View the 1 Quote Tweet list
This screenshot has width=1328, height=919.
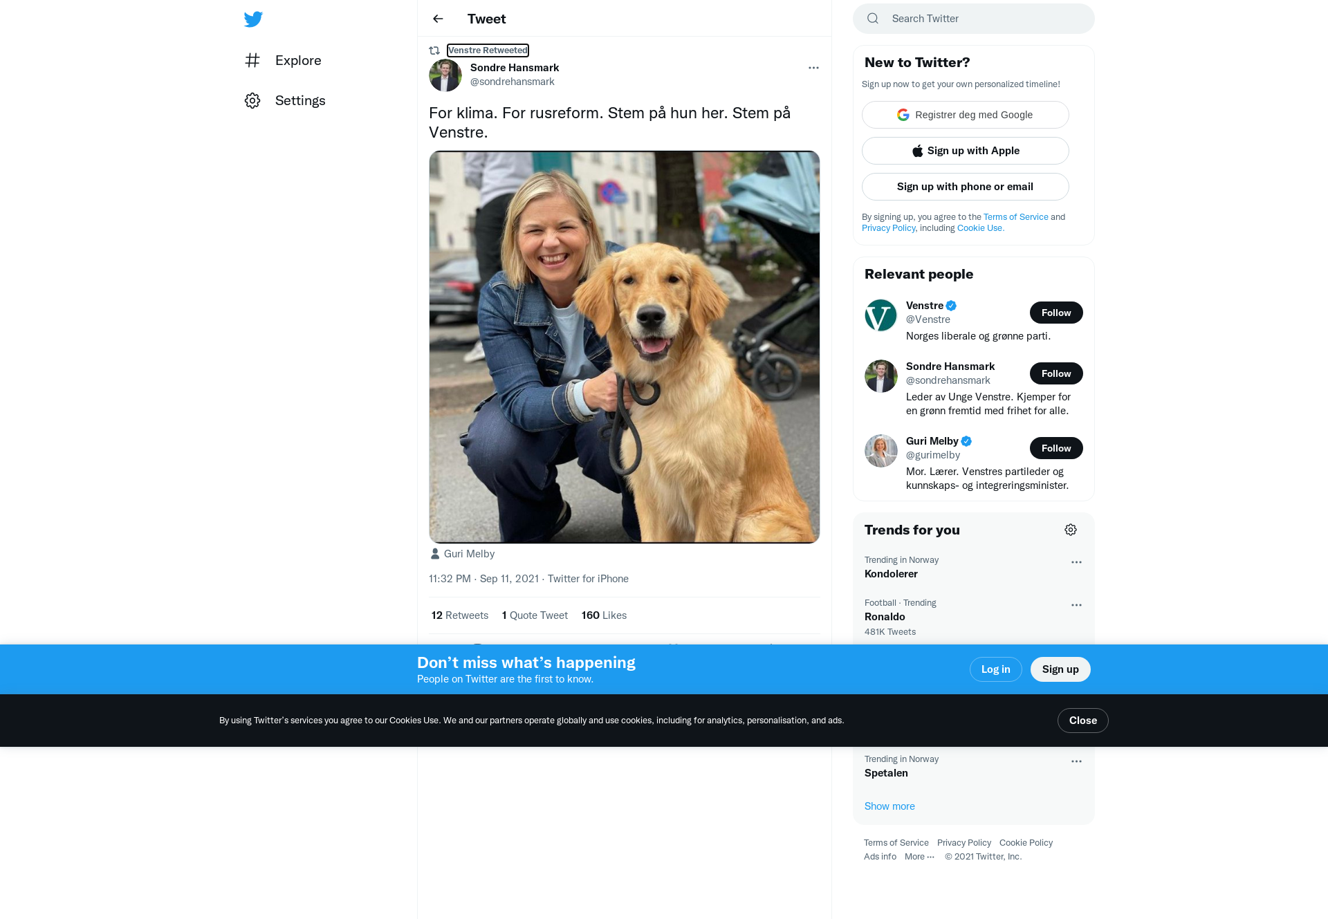(x=535, y=615)
